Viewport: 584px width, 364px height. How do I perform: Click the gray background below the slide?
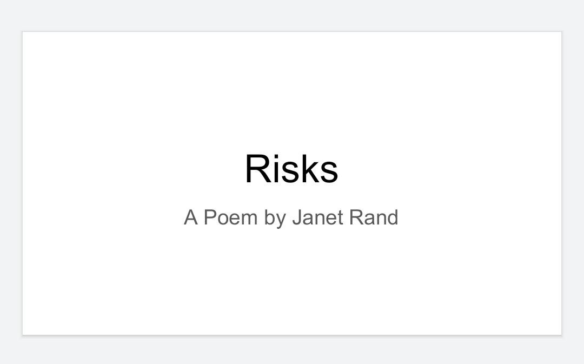pyautogui.click(x=292, y=350)
